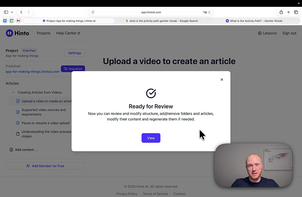Image resolution: width=302 pixels, height=197 pixels.
Task: Click the View button in the dialog
Action: (151, 138)
